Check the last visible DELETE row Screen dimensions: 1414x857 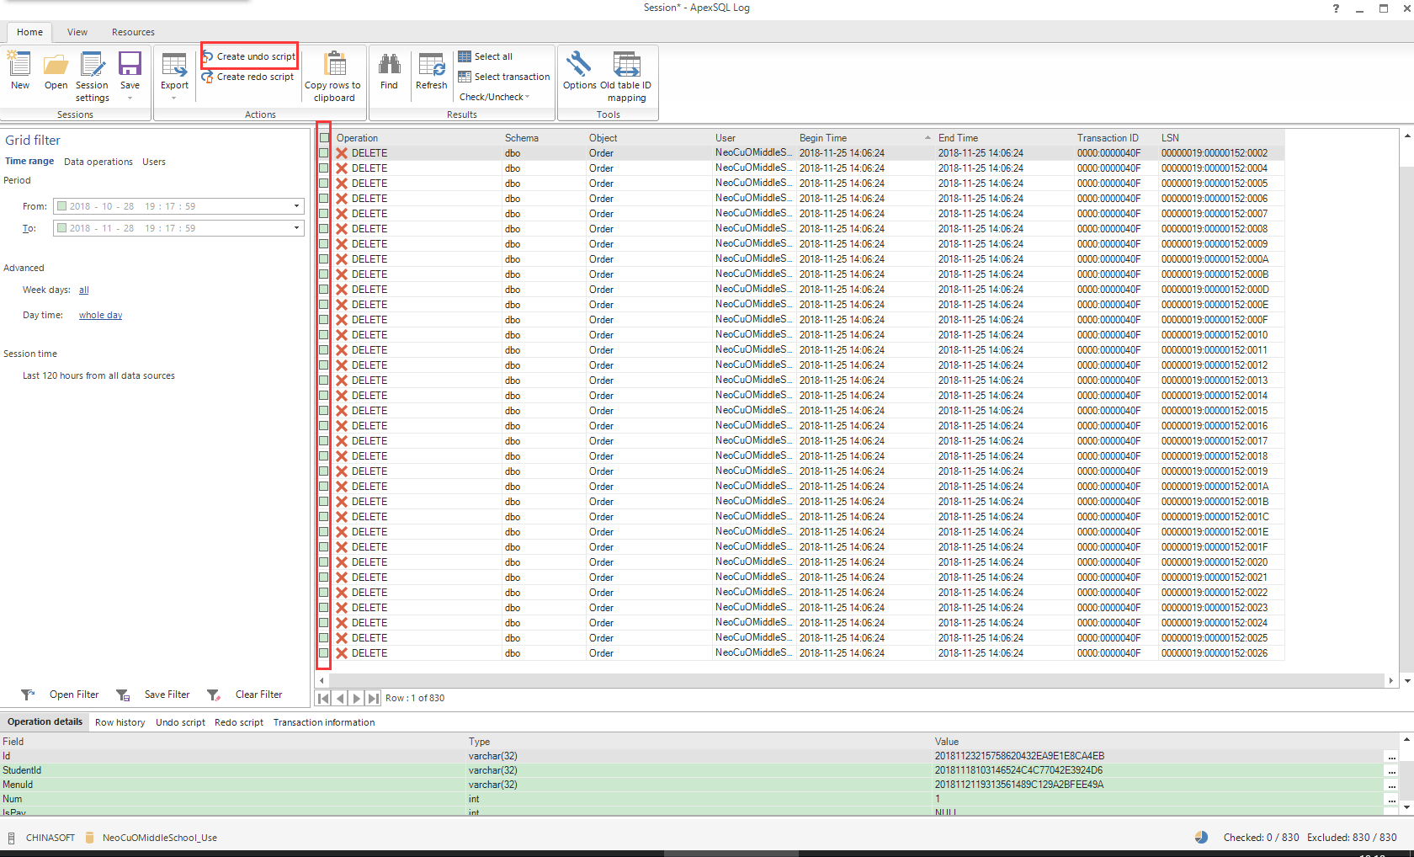click(x=323, y=652)
